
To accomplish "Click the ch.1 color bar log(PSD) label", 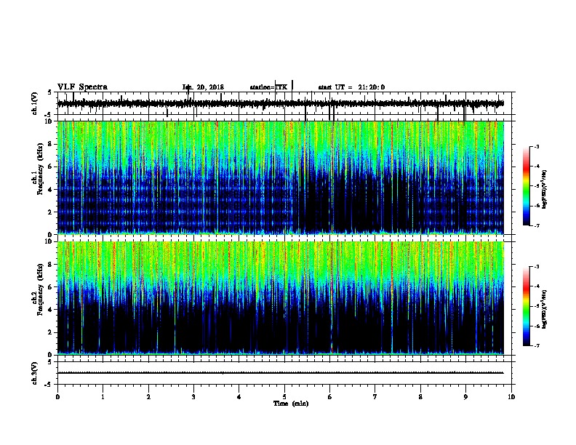I will 545,190.
